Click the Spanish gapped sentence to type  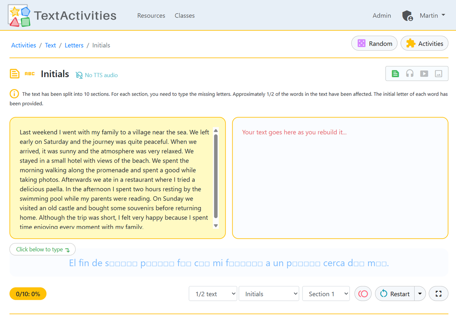(x=229, y=263)
